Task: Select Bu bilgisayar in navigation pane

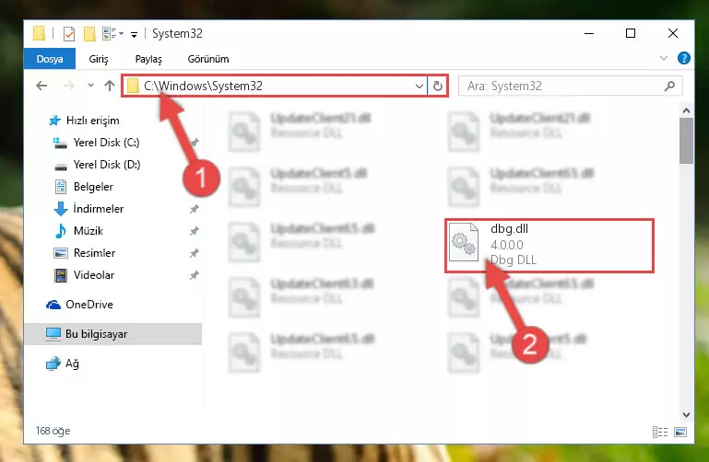Action: 112,334
